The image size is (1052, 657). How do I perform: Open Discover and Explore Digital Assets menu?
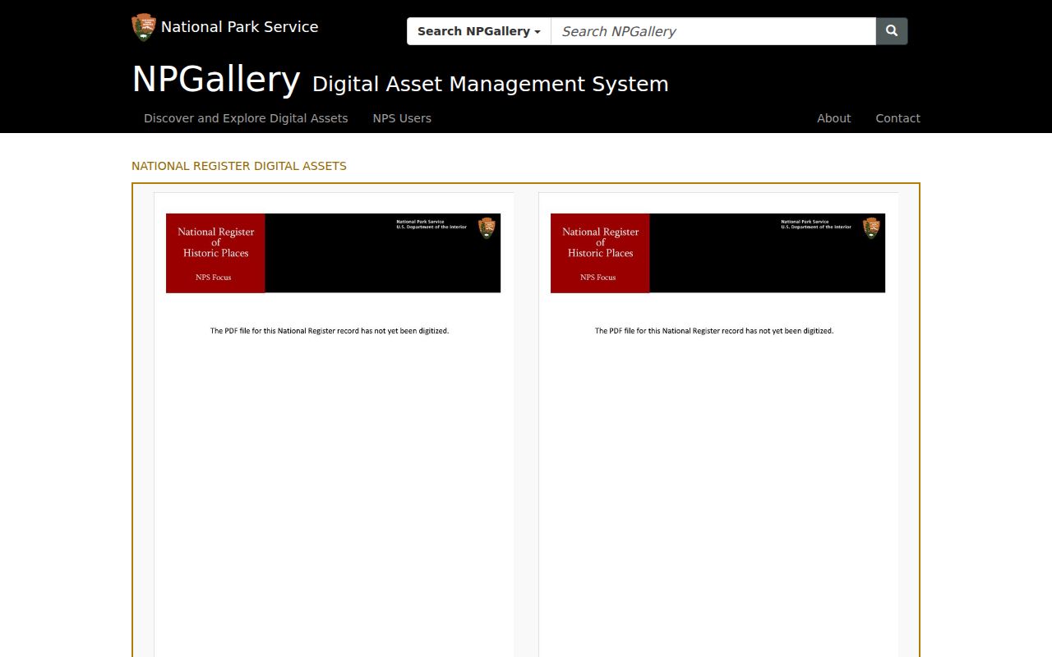coord(246,118)
